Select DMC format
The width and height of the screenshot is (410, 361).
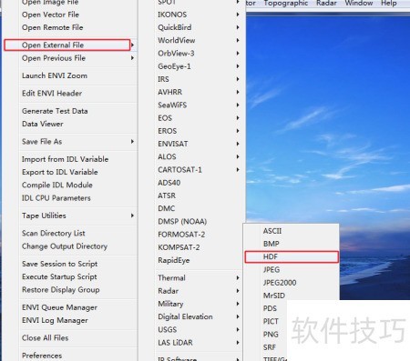[x=166, y=208]
